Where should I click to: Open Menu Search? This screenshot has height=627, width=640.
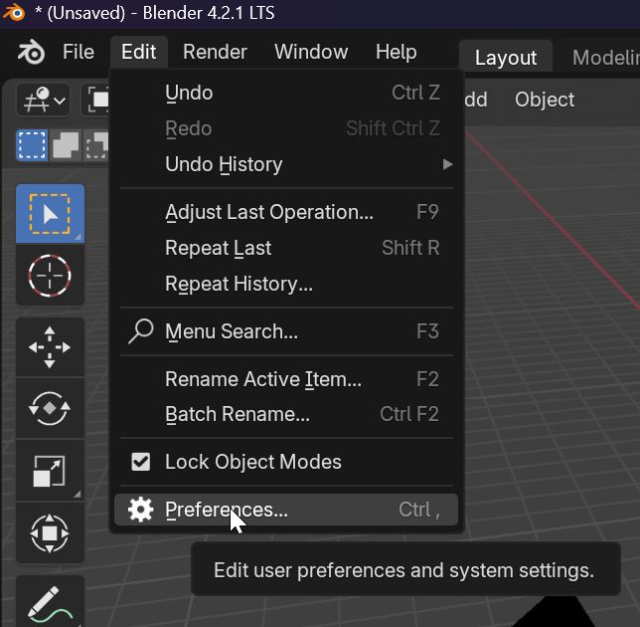(286, 331)
